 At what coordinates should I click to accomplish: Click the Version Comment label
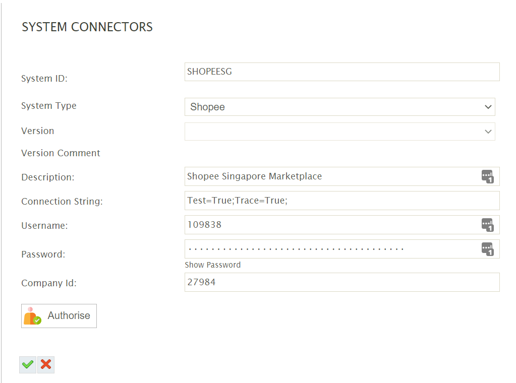coord(61,153)
